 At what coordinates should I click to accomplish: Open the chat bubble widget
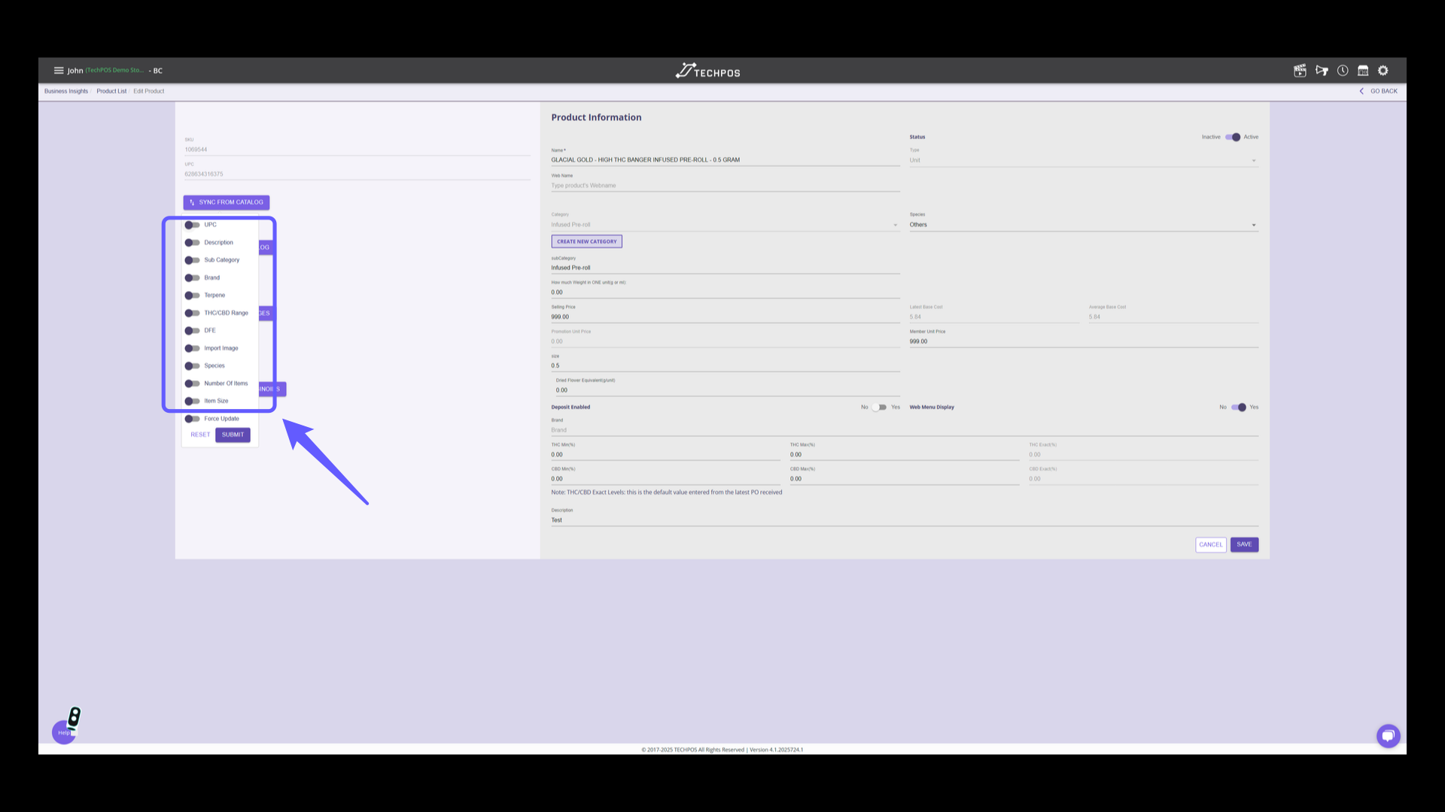pyautogui.click(x=1389, y=735)
